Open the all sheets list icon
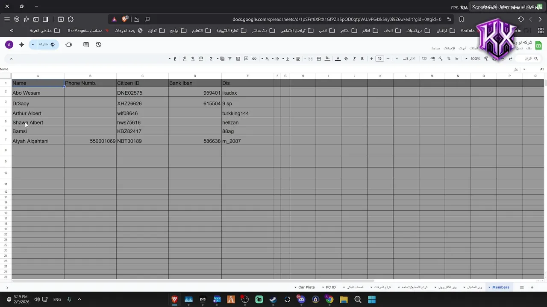547x307 pixels. coord(521,287)
